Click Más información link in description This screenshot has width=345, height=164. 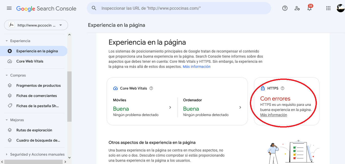click(197, 67)
